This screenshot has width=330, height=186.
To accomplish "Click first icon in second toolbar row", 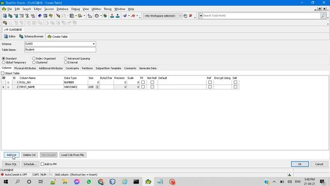I will 5,23.
